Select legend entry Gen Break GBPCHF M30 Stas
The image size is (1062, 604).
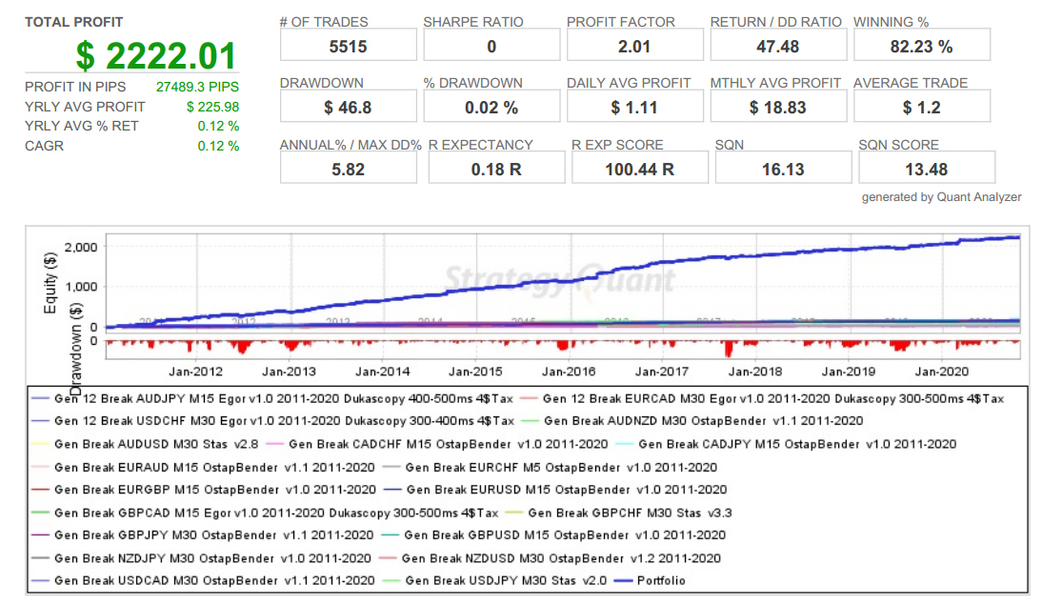tap(618, 513)
